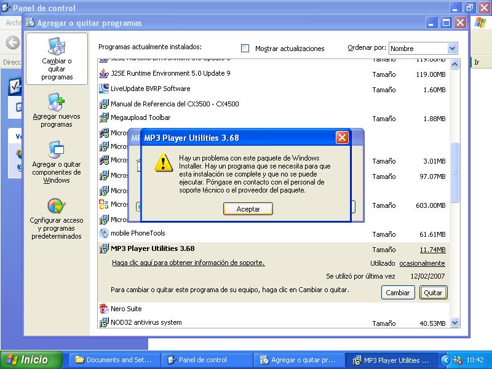Viewport: 492px width, 369px height.
Task: Switch to Documents and Settings taskbar item
Action: (114, 360)
